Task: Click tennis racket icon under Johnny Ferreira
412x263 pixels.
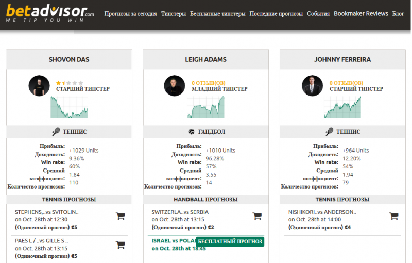Action: coord(329,131)
